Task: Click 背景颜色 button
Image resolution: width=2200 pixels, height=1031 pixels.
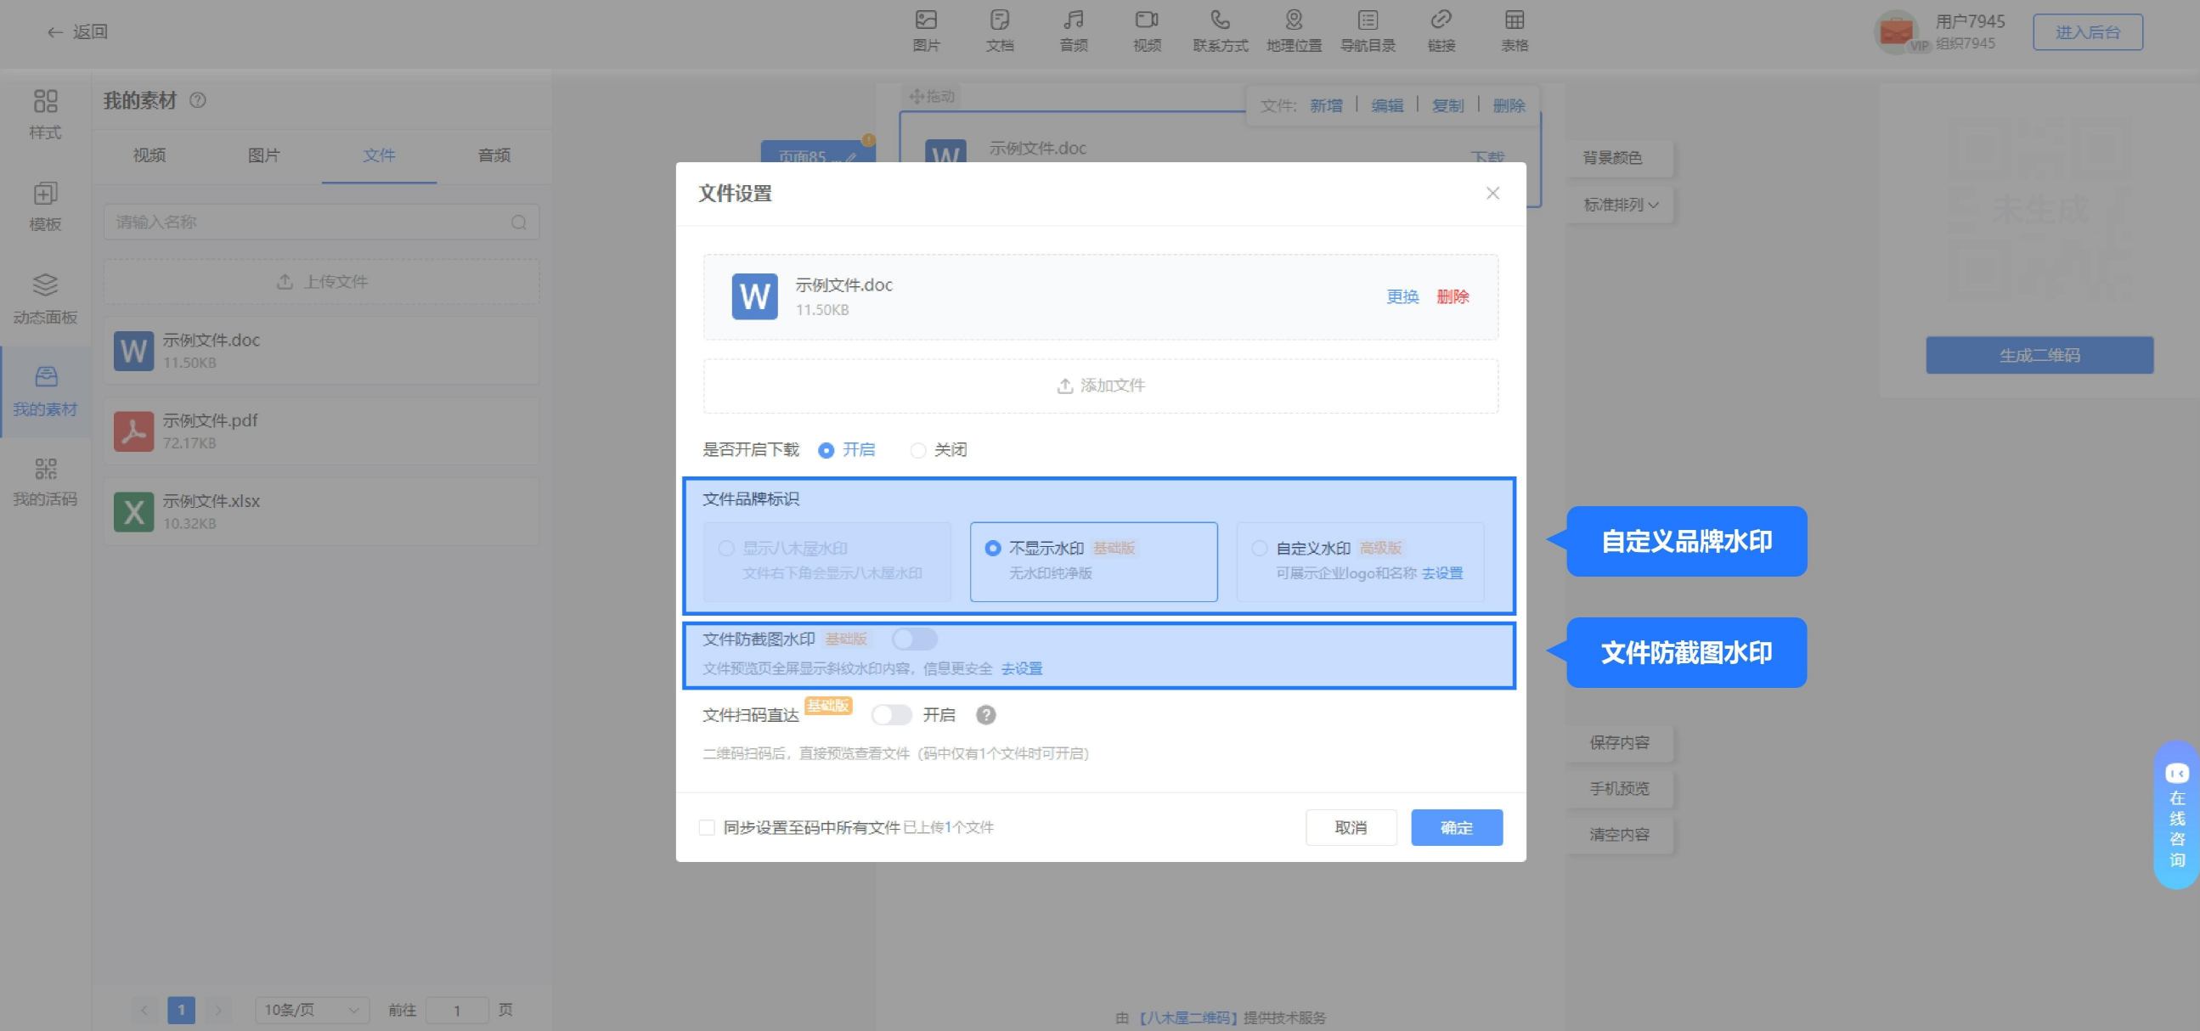Action: tap(1620, 158)
